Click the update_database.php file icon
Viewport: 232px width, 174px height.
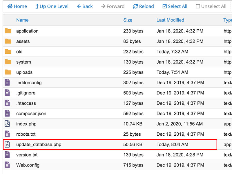coord(7,145)
